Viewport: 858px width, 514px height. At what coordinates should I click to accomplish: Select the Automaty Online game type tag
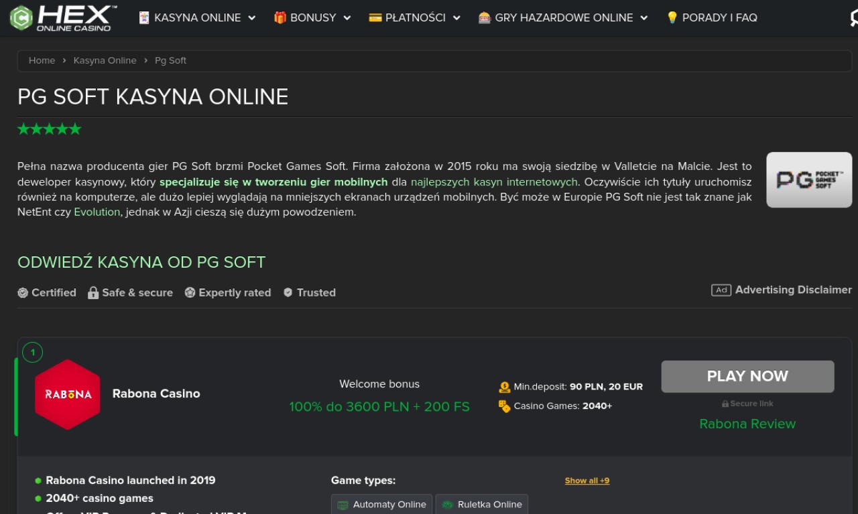(x=382, y=505)
